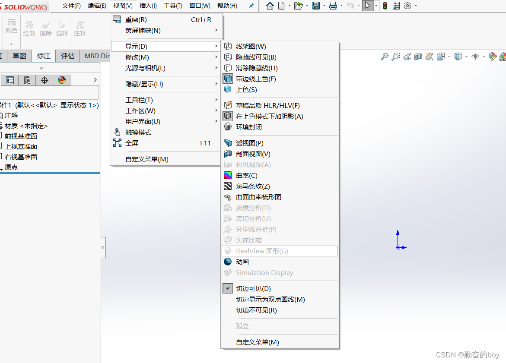Click 动画 in display submenu
506x363 pixels.
pos(280,262)
